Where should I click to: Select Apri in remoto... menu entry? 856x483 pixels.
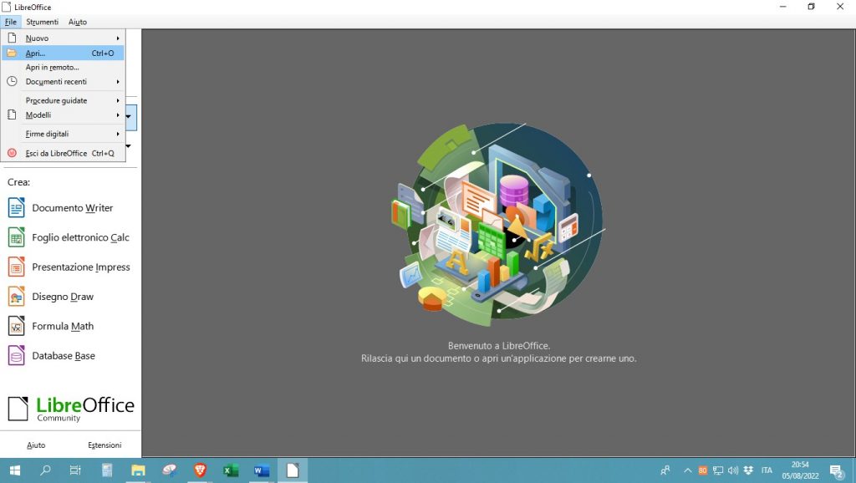click(x=52, y=68)
